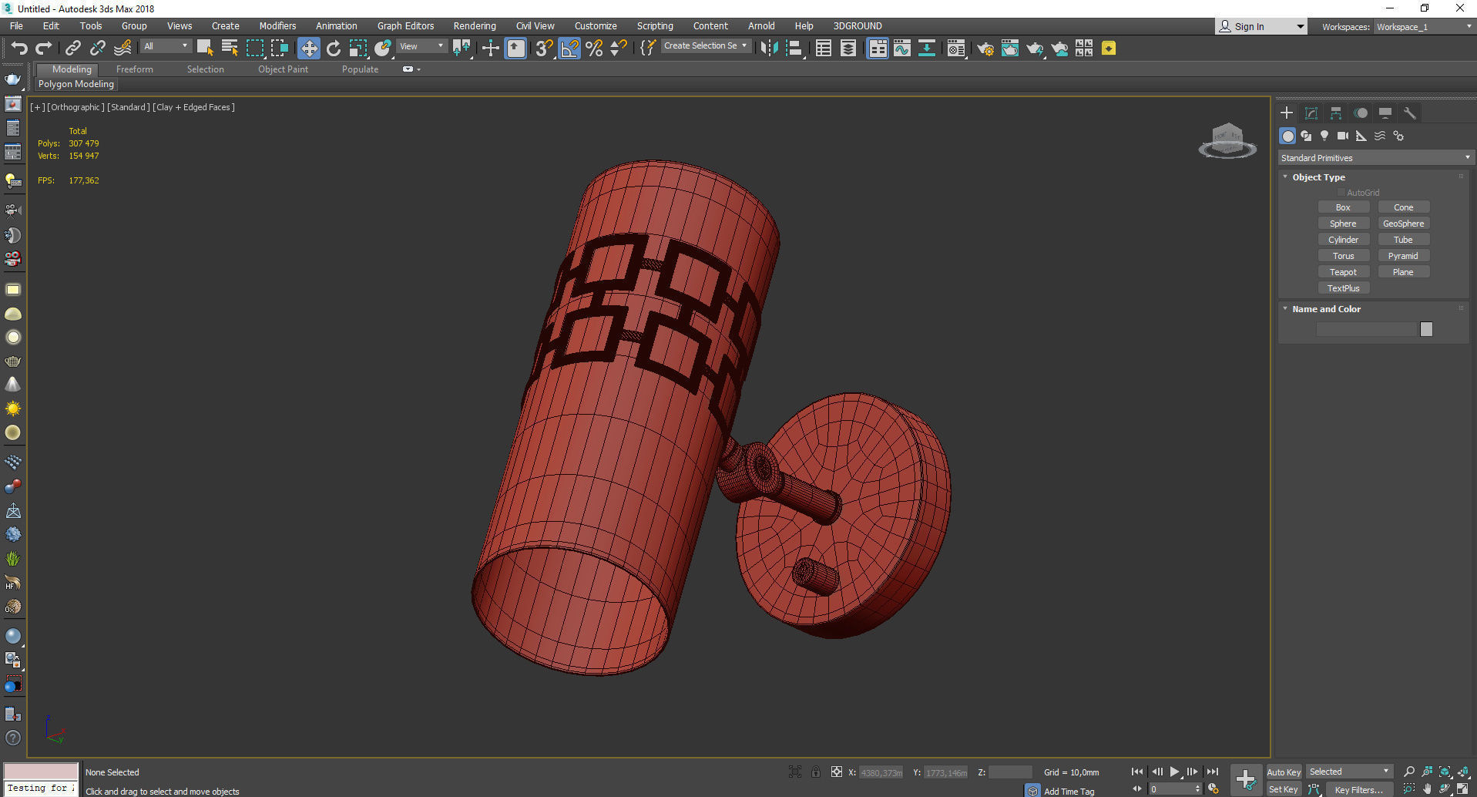The image size is (1477, 797).
Task: Open the Utilities panel wrench tab
Action: (x=1410, y=113)
